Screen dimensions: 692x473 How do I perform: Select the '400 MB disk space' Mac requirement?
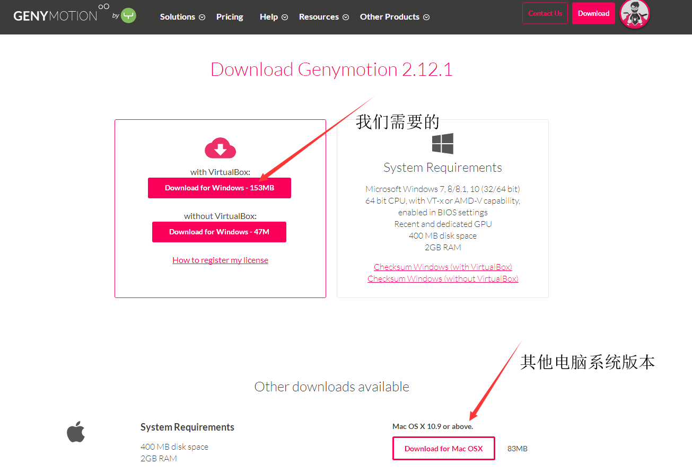[x=174, y=446]
